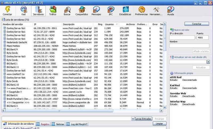Viewport: 213px width, 129px height.
Task: Click the Nuevas Entradas button
Action: coord(144,119)
